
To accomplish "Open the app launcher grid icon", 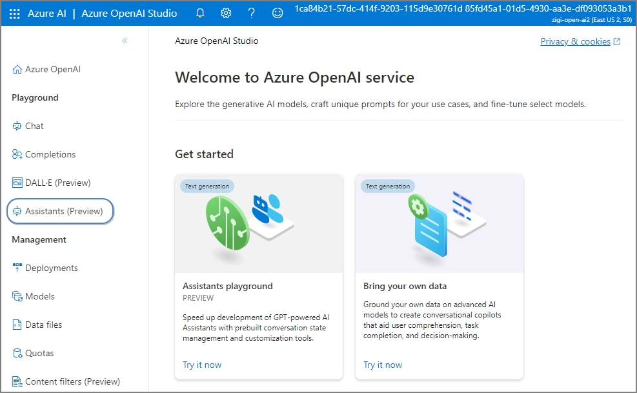I will tap(15, 14).
